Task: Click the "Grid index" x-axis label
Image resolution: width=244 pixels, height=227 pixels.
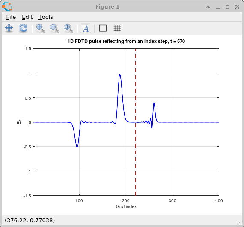Action: tap(126, 206)
